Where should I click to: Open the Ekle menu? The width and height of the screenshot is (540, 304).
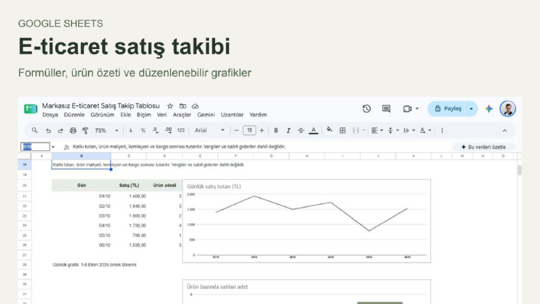click(125, 115)
